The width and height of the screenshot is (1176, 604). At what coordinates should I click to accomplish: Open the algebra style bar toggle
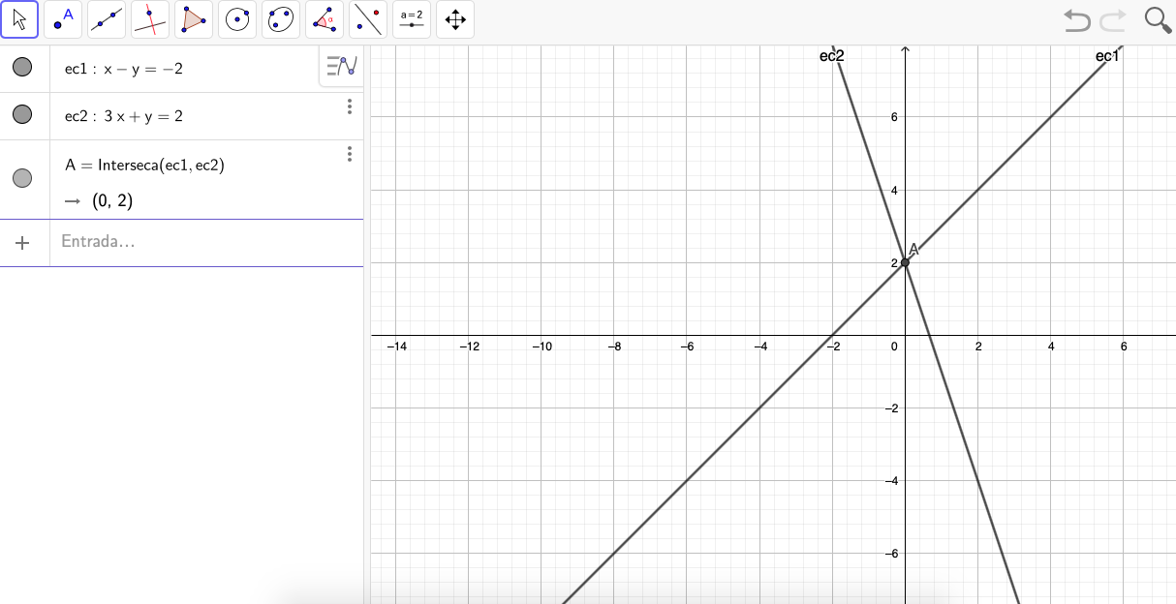click(341, 67)
